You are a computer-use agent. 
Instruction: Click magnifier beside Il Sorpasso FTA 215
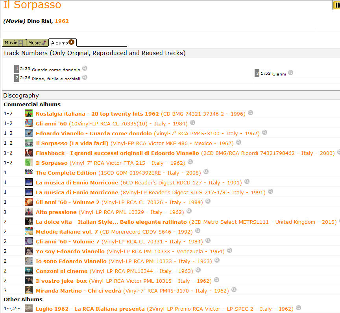coord(190,162)
